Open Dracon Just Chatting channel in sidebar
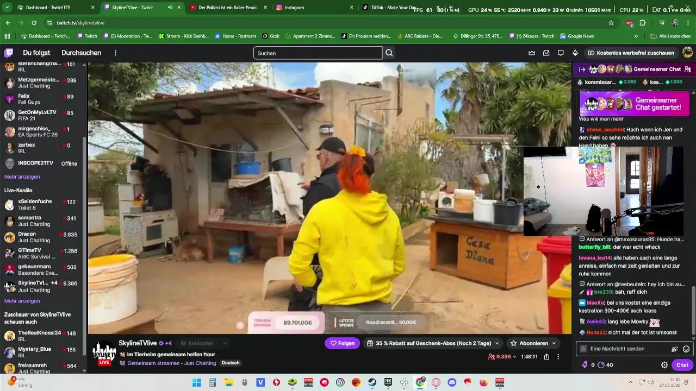The image size is (696, 391). tap(42, 237)
